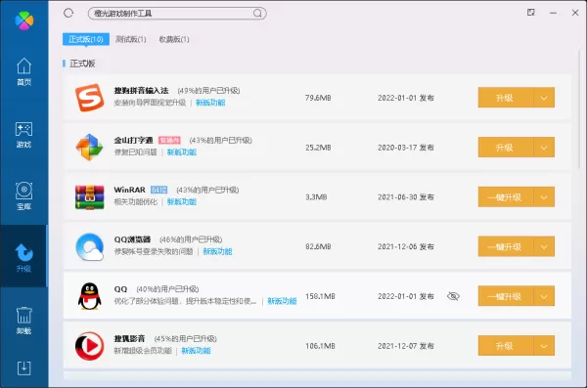This screenshot has height=388, width=587.
Task: Click 一键升级 button for QQ
Action: click(x=506, y=296)
